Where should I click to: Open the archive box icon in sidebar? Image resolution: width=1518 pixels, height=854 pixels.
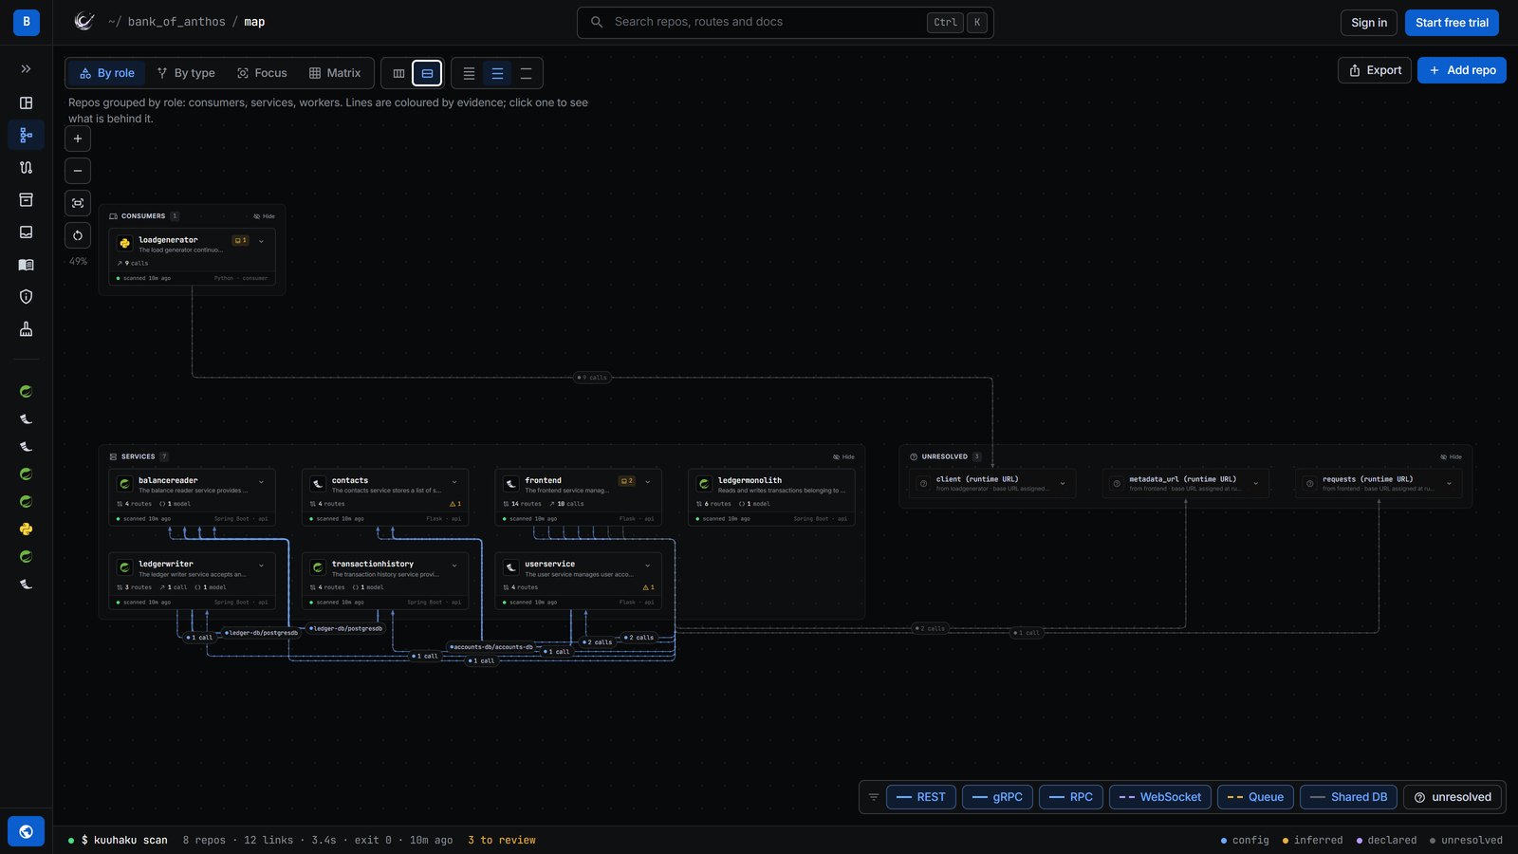(26, 199)
